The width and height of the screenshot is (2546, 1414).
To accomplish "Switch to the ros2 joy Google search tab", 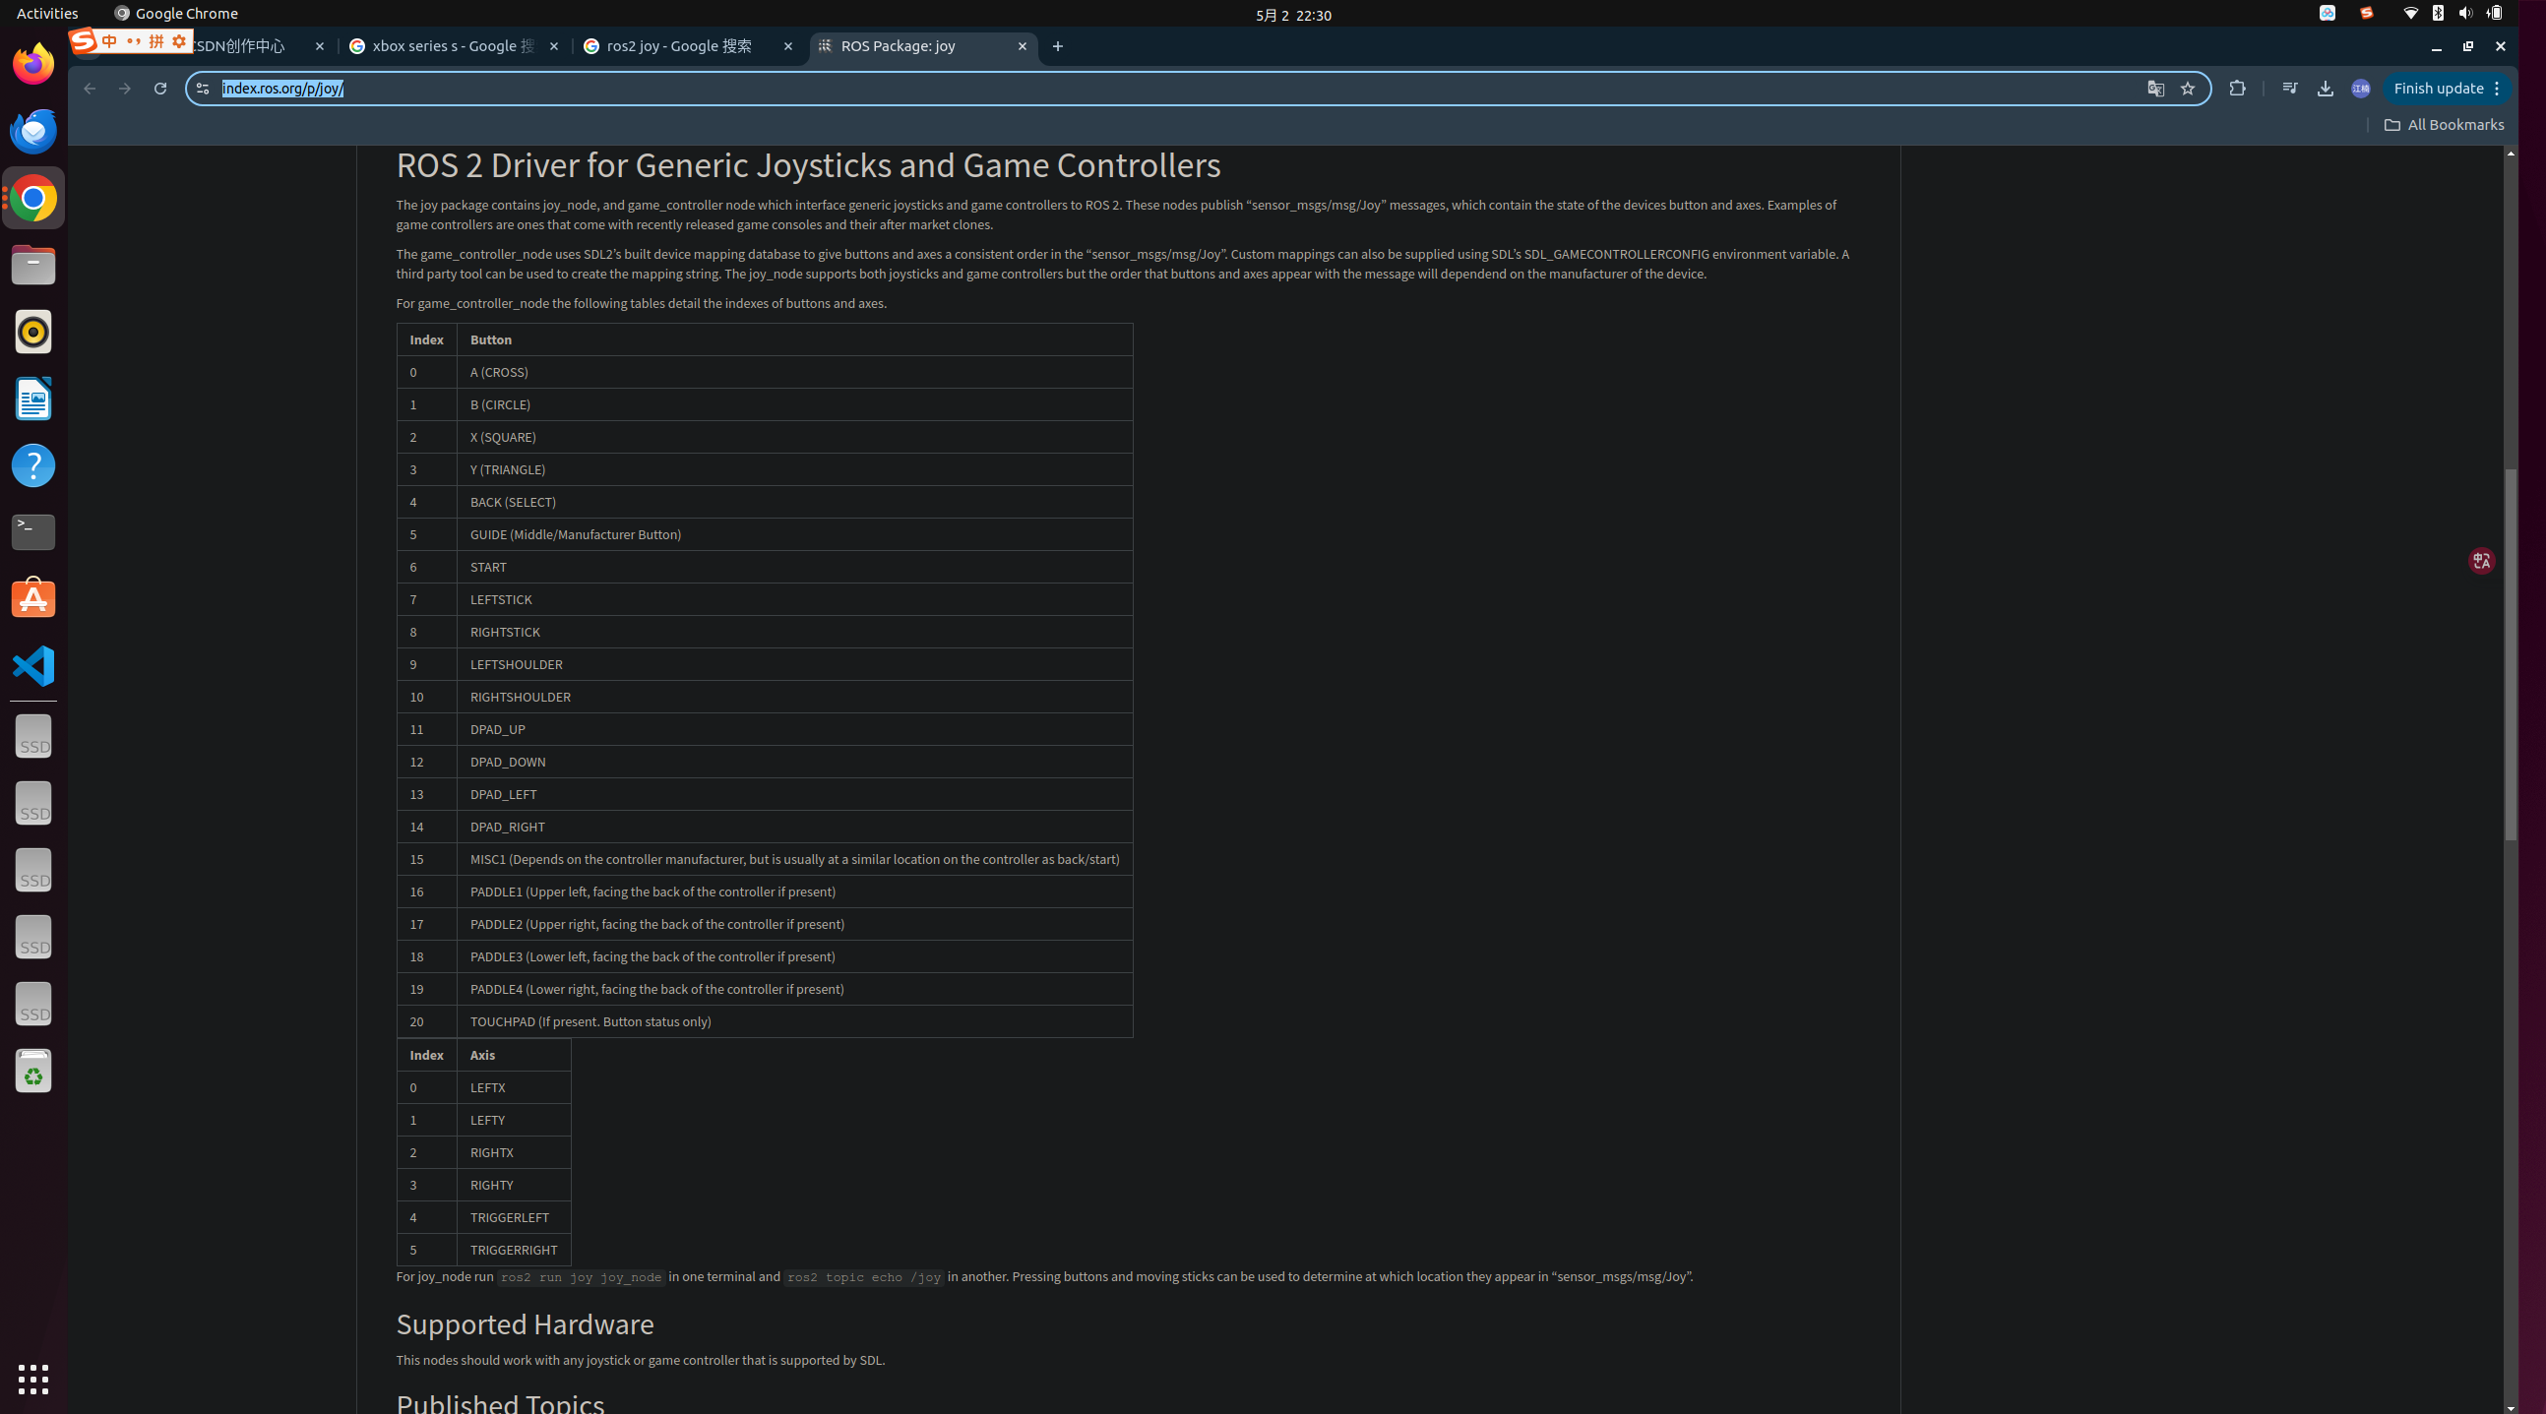I will click(680, 46).
